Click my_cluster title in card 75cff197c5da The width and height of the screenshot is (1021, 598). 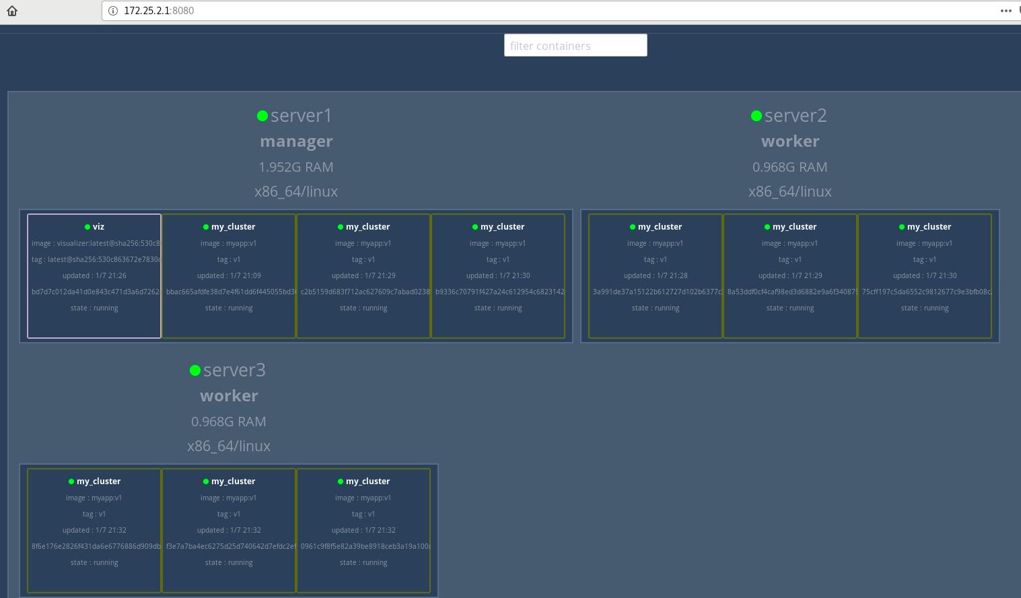929,227
